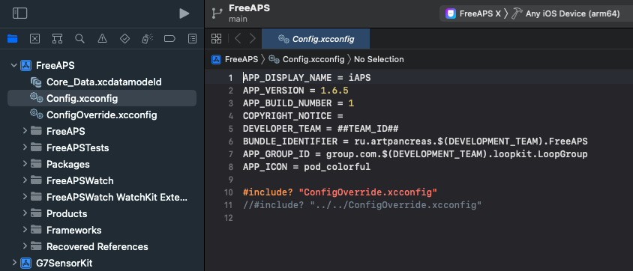633x271 pixels.
Task: Select Config.xcconfig in the navigator
Action: (x=102, y=98)
